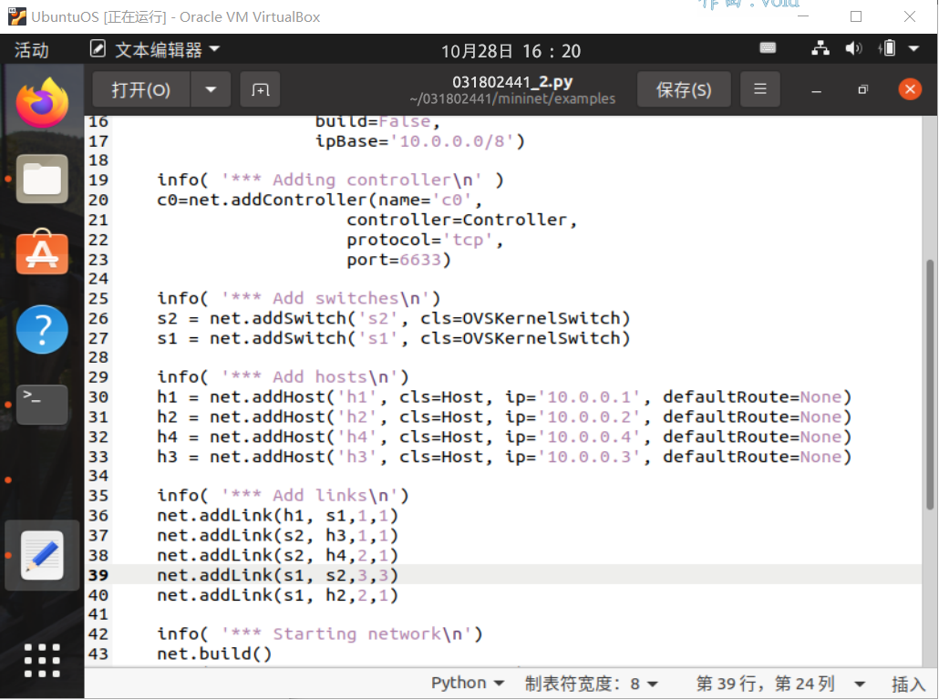Viewport: 939px width, 700px height.
Task: Open the Terminal from the dock
Action: pos(42,405)
